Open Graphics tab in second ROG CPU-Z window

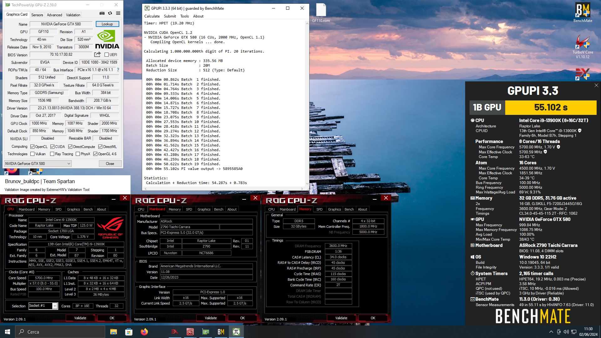(x=204, y=209)
